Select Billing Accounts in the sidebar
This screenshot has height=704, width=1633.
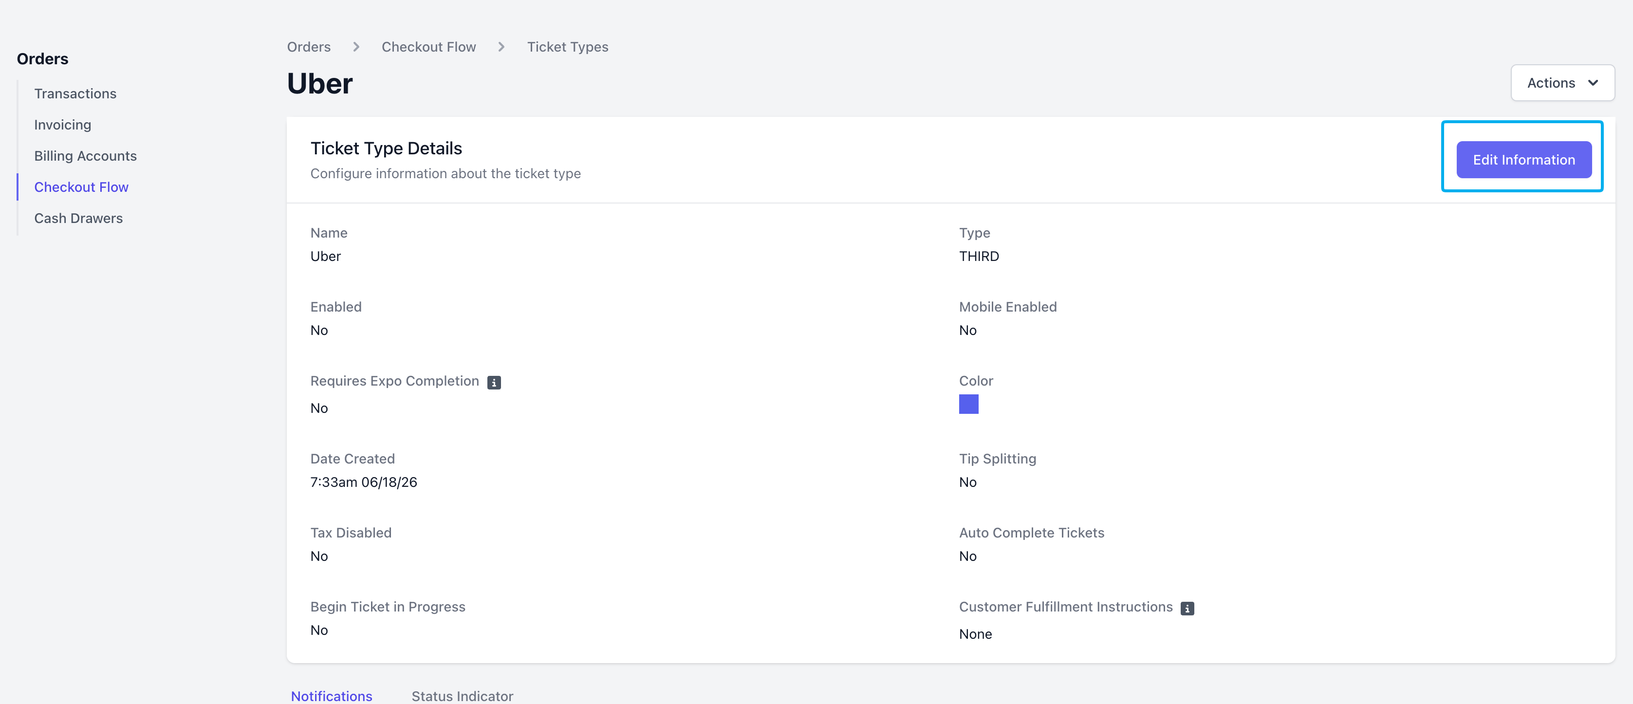pyautogui.click(x=86, y=156)
